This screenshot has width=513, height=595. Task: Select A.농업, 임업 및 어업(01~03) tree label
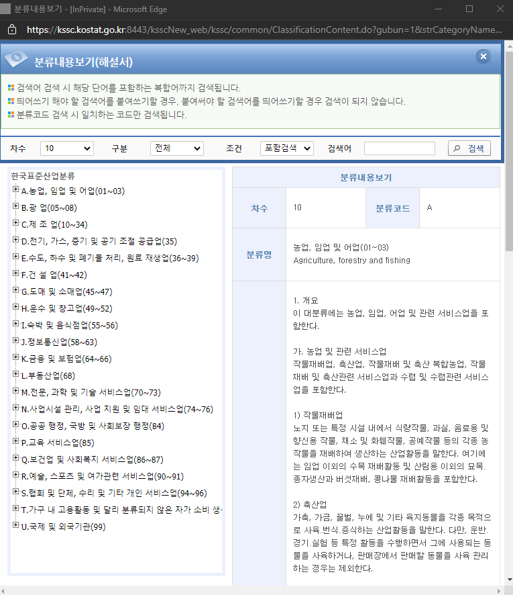point(72,191)
